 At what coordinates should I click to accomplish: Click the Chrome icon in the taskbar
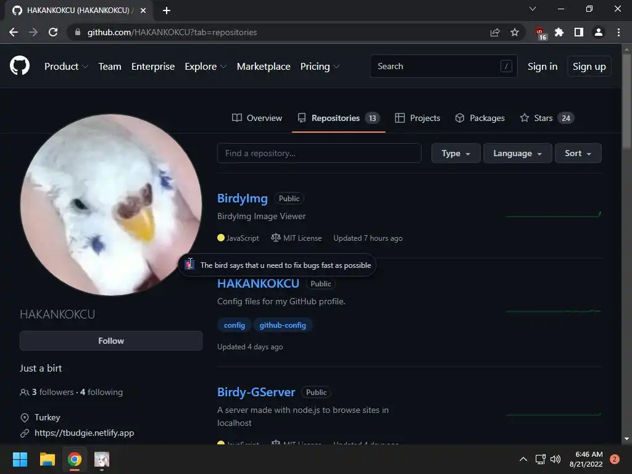(x=75, y=459)
